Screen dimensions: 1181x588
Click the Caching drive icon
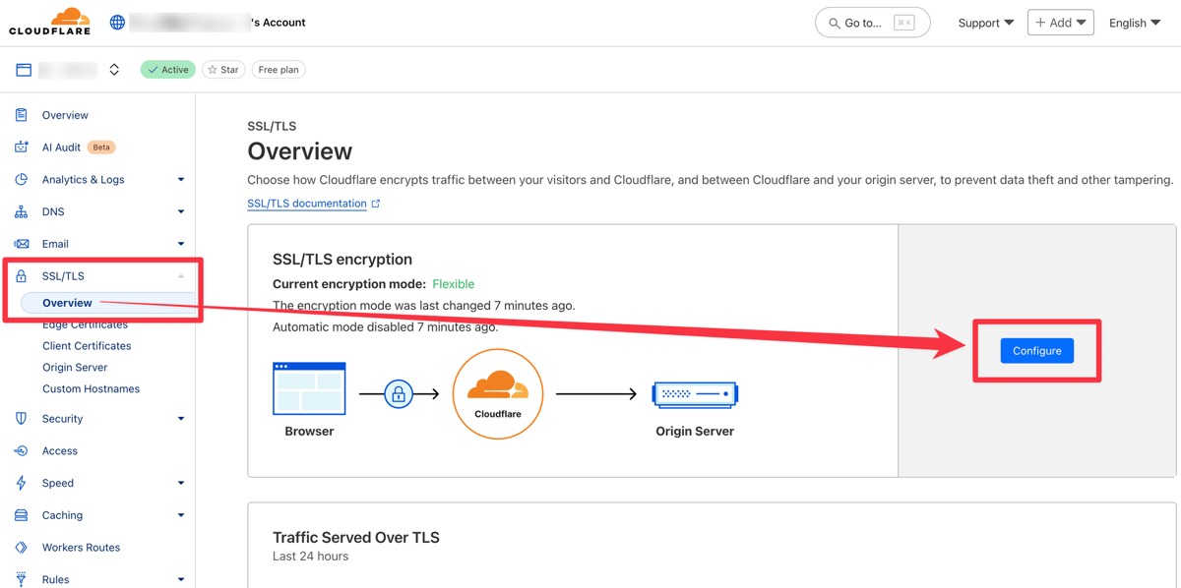click(21, 515)
